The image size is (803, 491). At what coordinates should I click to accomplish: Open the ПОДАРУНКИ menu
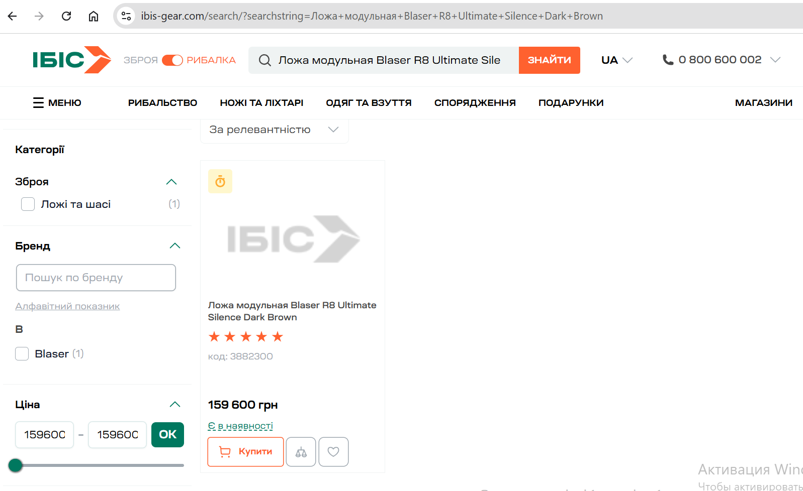[x=571, y=103]
